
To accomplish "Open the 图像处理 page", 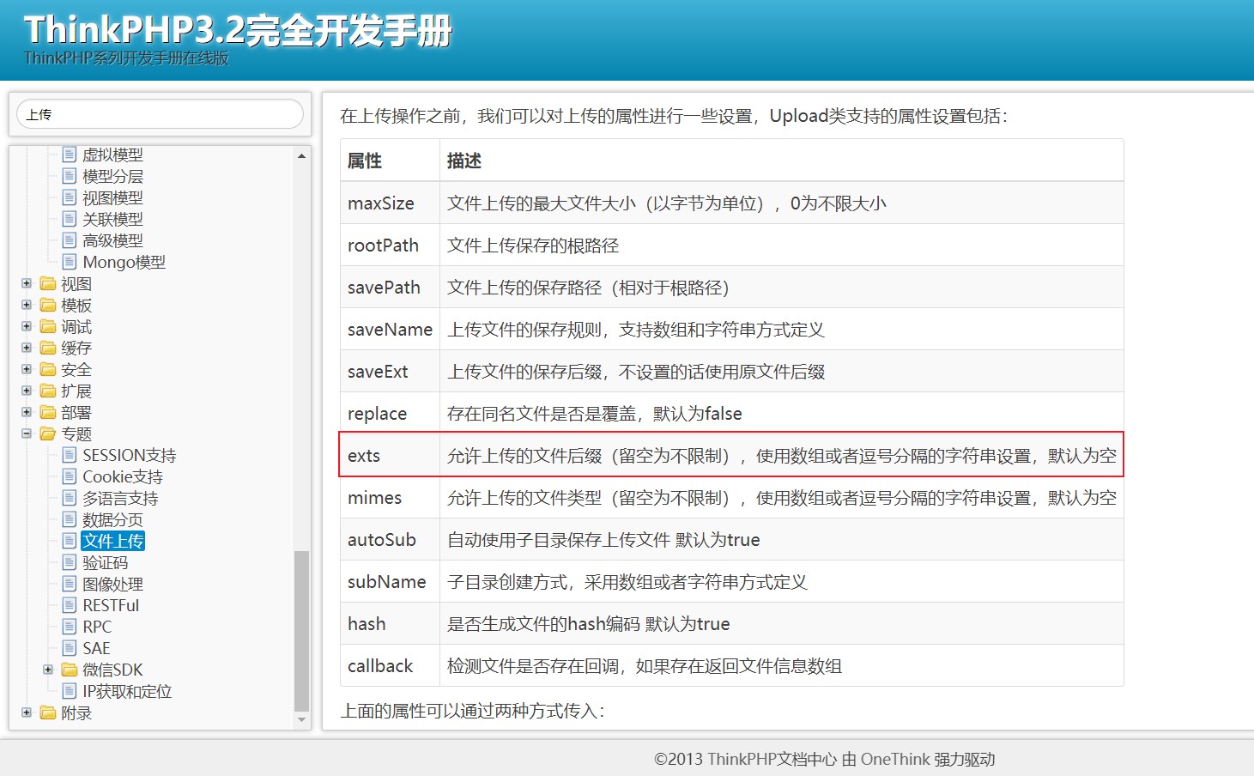I will (x=112, y=584).
